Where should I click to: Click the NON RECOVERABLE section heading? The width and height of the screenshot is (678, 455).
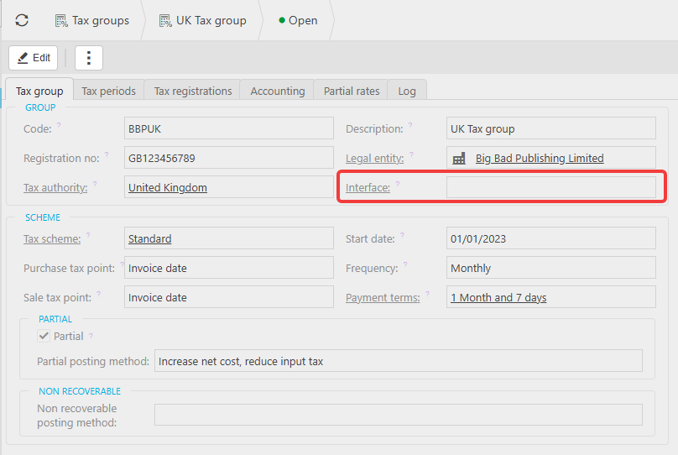(x=80, y=391)
